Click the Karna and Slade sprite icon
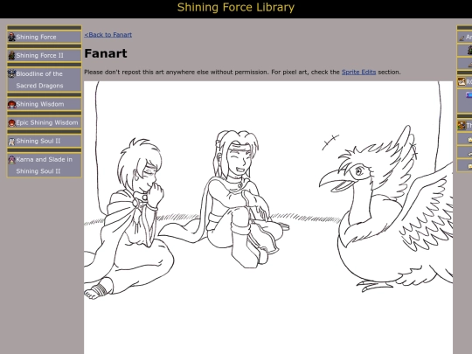 (11, 160)
